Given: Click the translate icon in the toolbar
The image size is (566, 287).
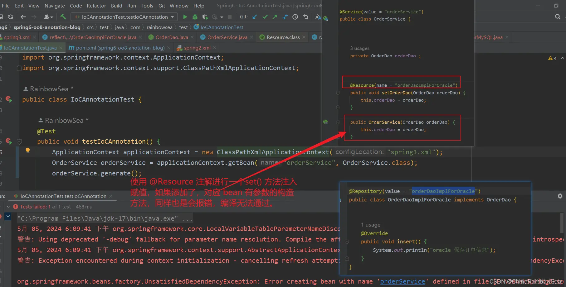Looking at the screenshot, I should 318,17.
